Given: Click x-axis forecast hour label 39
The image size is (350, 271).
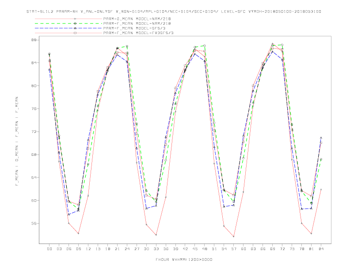Looking at the screenshot, I should pyautogui.click(x=175, y=249).
